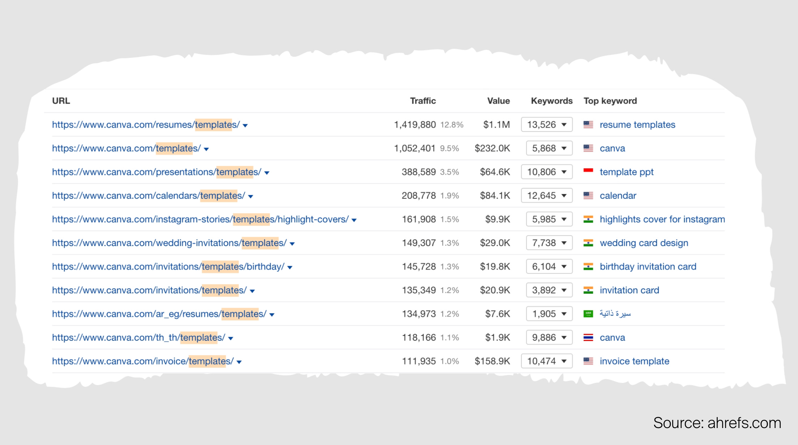
Task: Select the traffic share 12.8%
Action: [452, 125]
